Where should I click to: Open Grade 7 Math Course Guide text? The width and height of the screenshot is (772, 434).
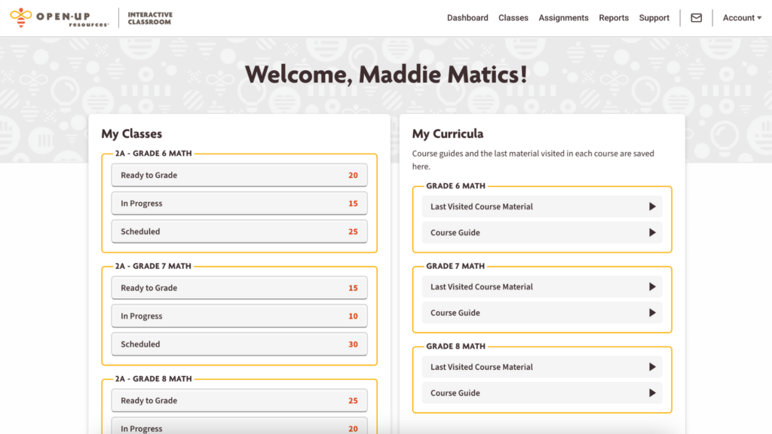point(455,313)
